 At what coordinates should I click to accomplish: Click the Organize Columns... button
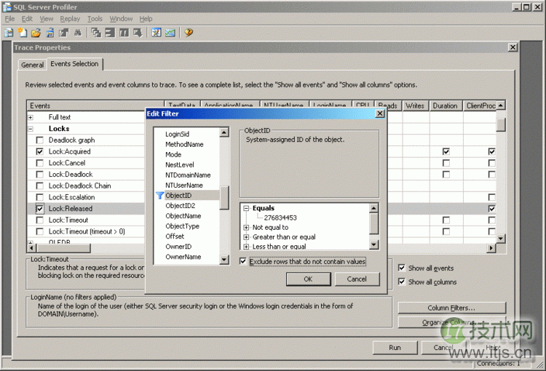[x=451, y=322]
